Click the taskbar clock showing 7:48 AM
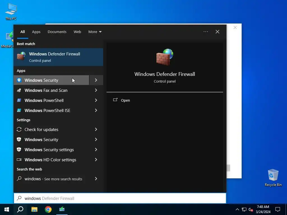This screenshot has height=215, width=287. [x=263, y=209]
